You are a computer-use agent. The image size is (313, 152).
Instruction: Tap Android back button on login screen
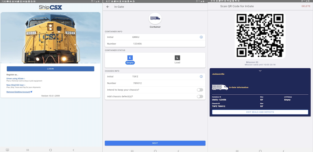pos(73,150)
